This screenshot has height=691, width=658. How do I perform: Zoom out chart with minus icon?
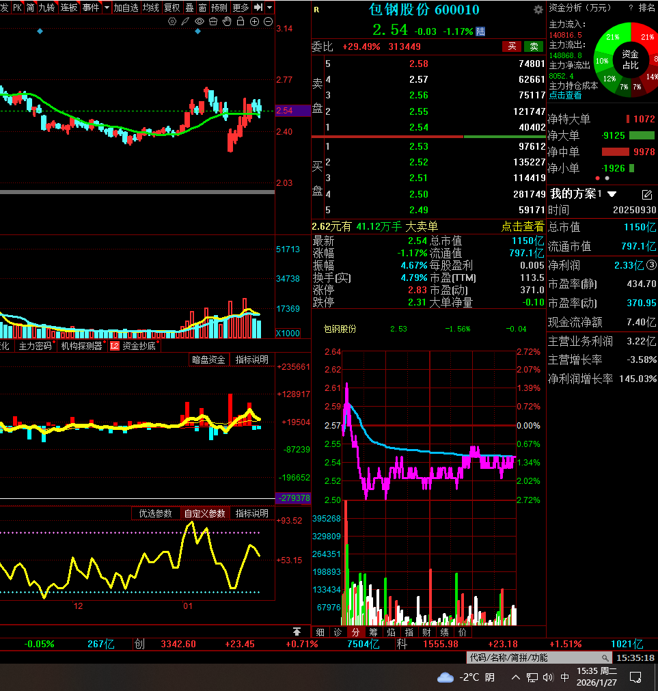[x=269, y=21]
